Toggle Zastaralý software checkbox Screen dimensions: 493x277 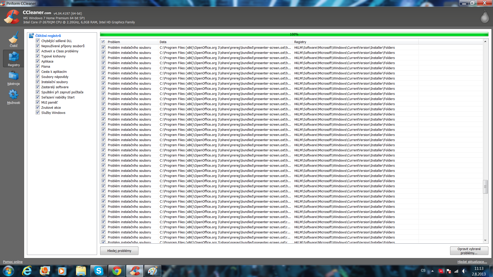coord(38,87)
